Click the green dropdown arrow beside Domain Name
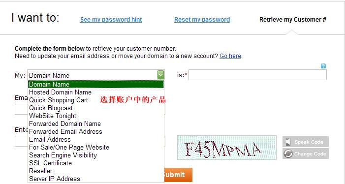This screenshot has width=345, height=184. (x=160, y=75)
